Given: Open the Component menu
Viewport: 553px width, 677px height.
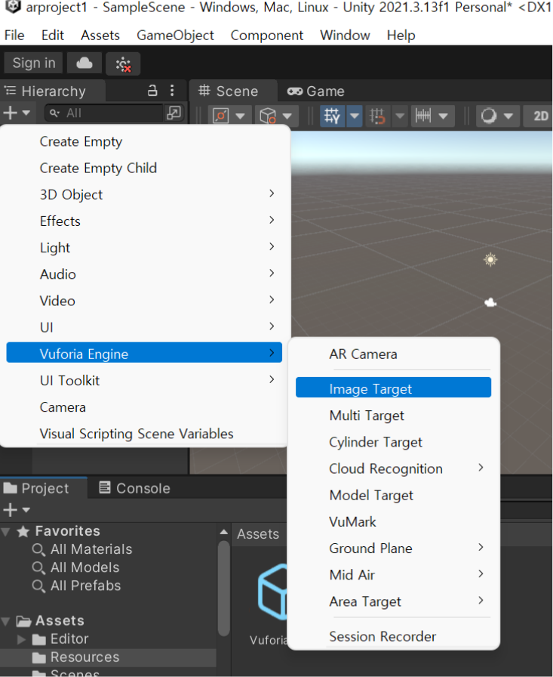Looking at the screenshot, I should [267, 35].
